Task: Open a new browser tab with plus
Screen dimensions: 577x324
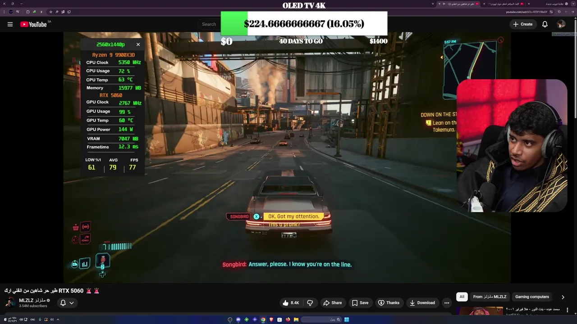Action: click(433, 4)
